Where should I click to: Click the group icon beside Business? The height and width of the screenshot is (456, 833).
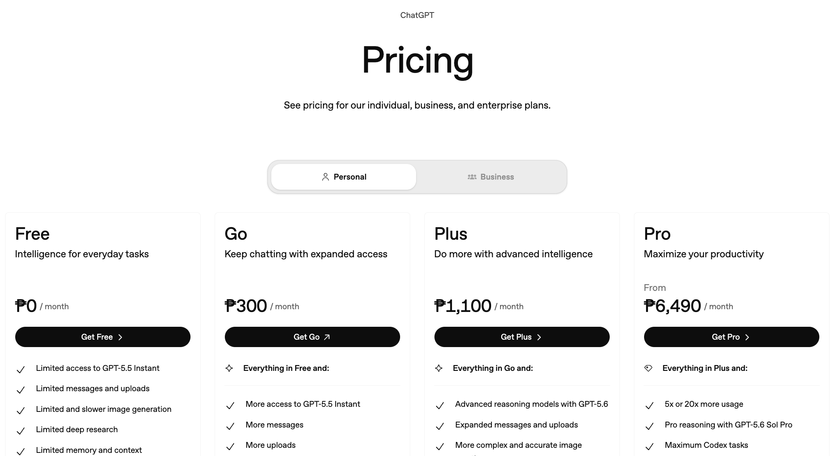(x=472, y=177)
